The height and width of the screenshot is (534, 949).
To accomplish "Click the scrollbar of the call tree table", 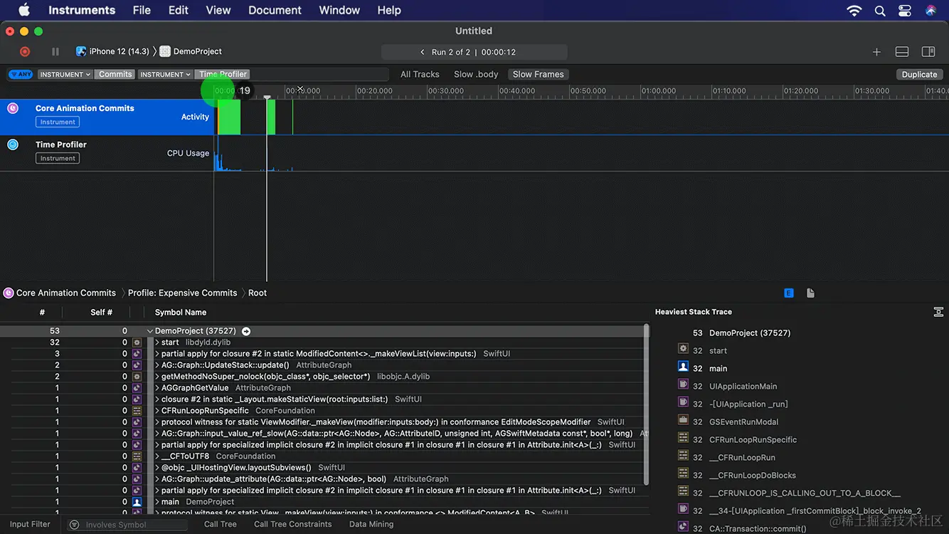I will point(646,404).
